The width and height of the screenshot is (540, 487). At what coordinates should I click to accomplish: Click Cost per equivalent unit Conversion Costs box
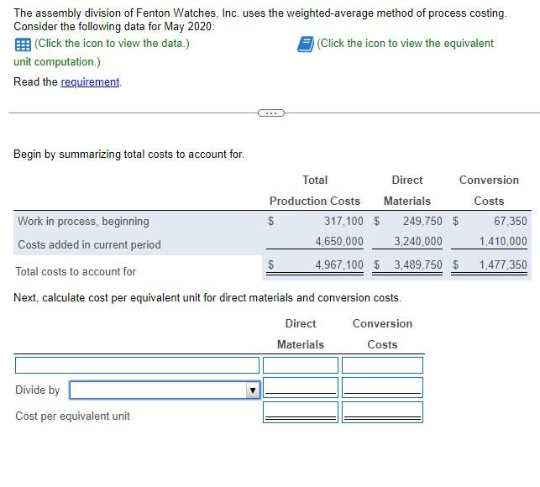382,412
